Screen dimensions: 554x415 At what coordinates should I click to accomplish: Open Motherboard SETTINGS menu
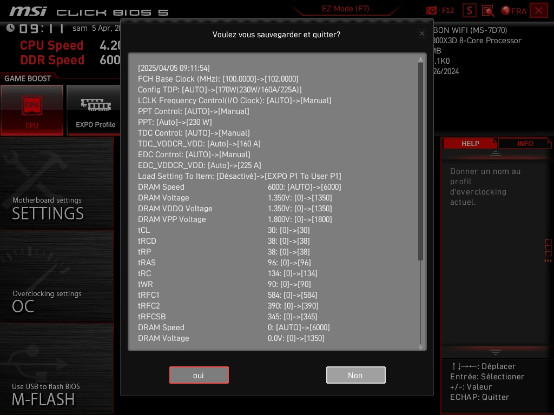[56, 183]
